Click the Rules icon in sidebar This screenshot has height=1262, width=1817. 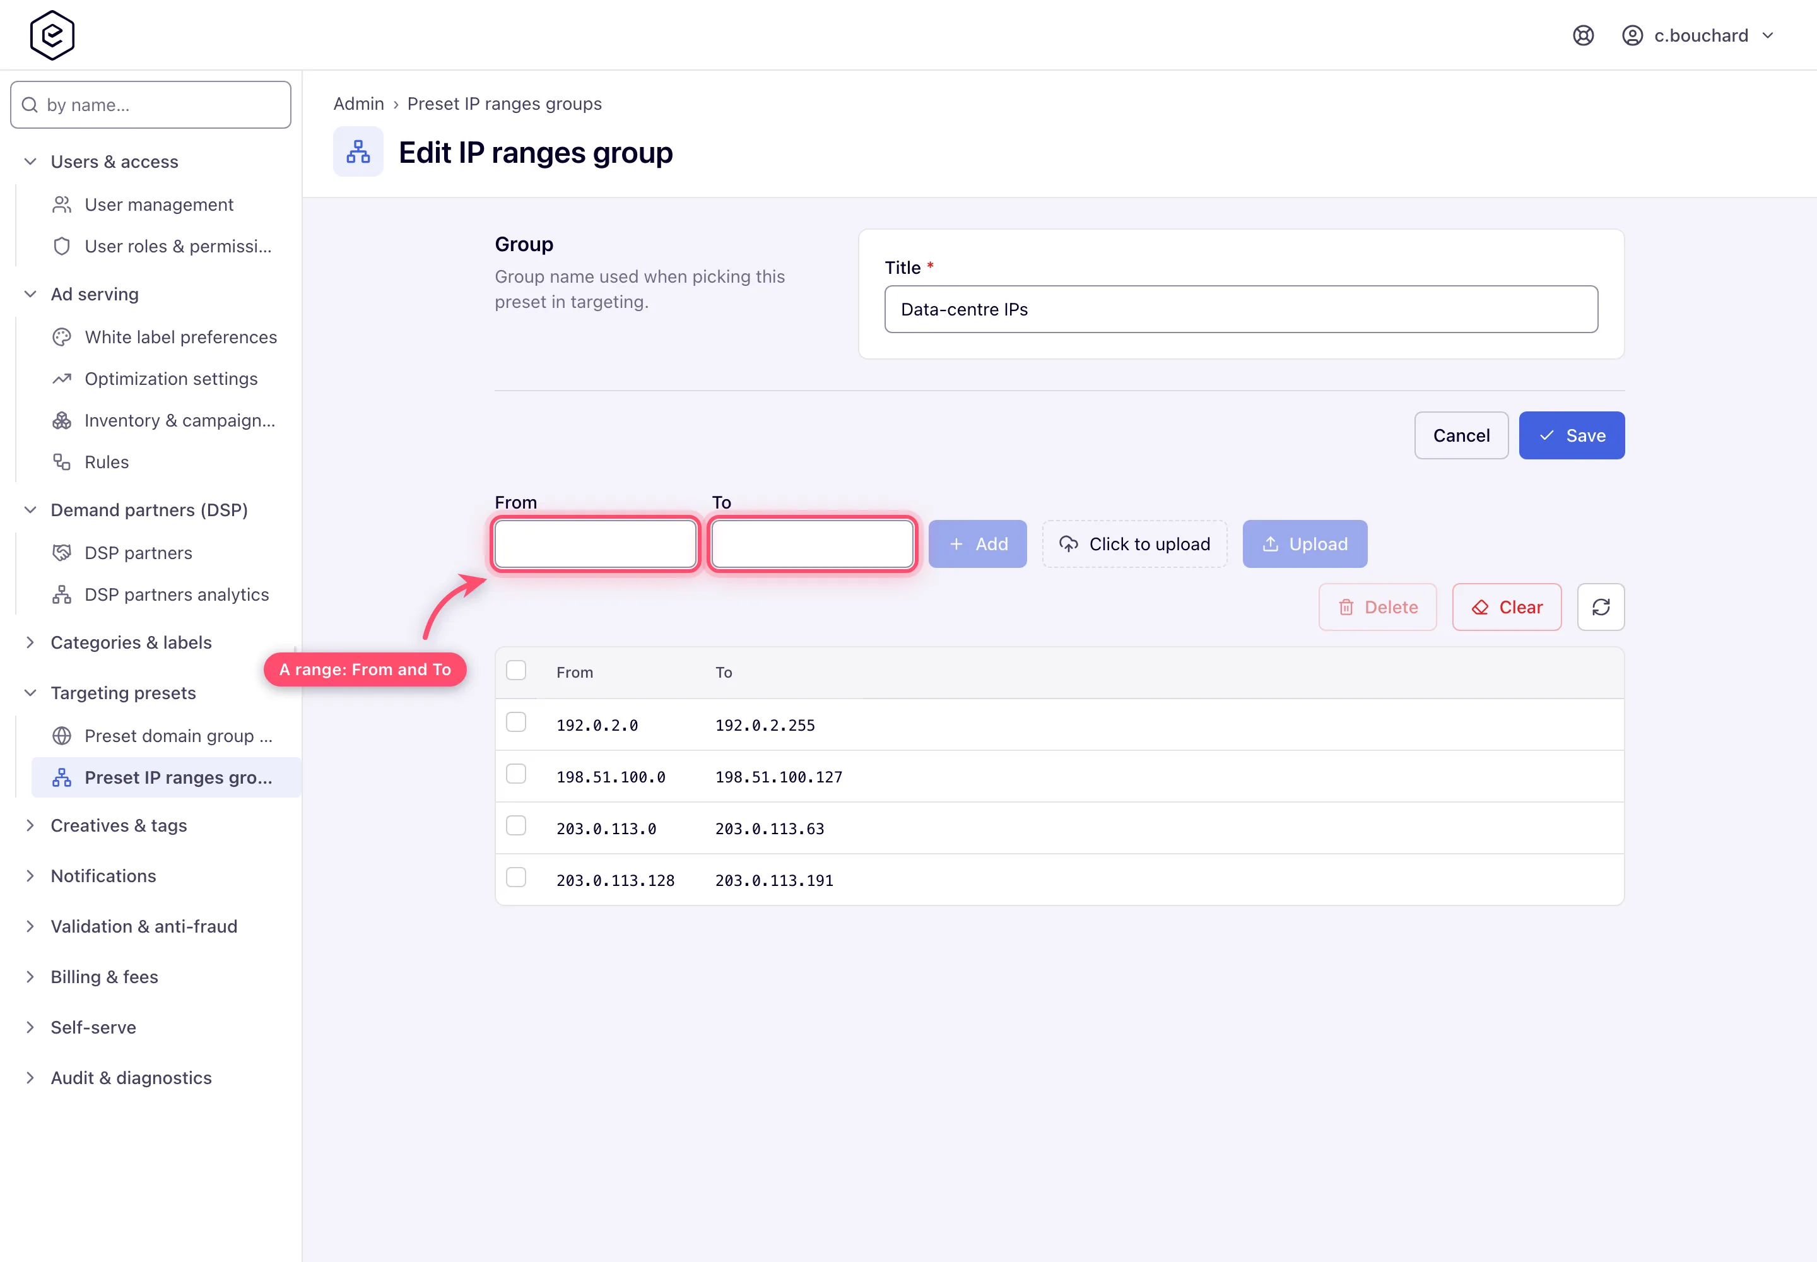(62, 462)
